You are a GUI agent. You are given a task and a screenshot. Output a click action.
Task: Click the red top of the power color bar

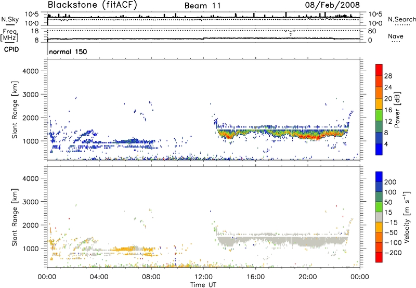pos(379,70)
